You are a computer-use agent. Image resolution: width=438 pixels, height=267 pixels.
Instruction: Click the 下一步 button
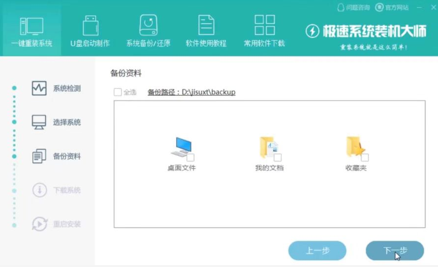[x=395, y=251]
